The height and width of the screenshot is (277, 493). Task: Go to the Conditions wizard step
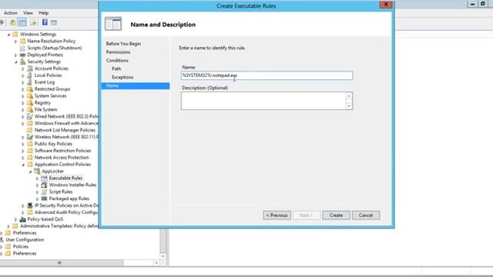click(x=117, y=60)
